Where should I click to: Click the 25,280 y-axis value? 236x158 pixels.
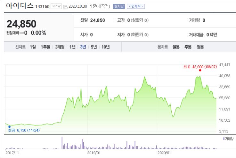[x=225, y=98]
